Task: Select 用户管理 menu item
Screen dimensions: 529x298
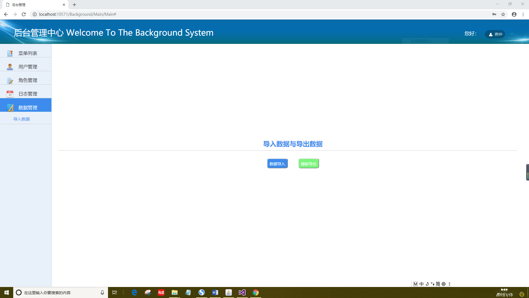Action: coord(28,67)
